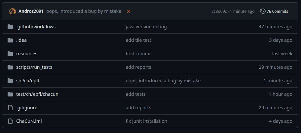This screenshot has width=301, height=133.
Task: Open the scripts/run_tests directory
Action: tap(34, 67)
